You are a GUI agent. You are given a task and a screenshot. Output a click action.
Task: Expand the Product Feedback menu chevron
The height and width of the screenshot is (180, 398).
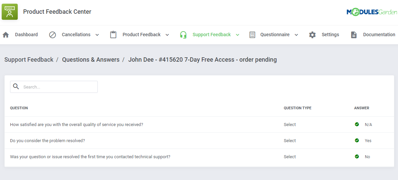(167, 35)
